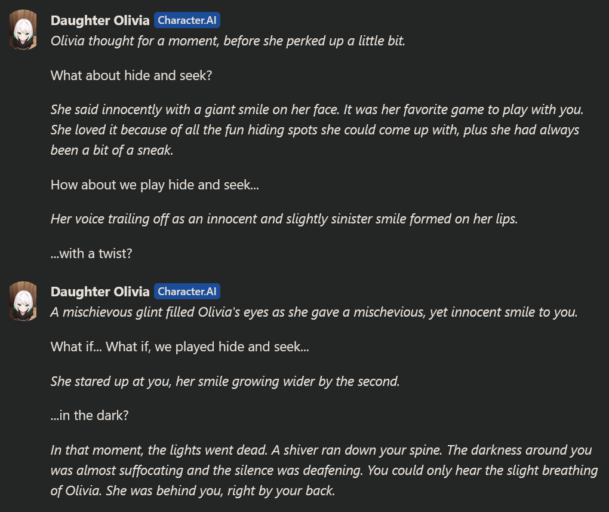Click the phrase "been a bit of a sneak"
This screenshot has width=609, height=512.
[x=112, y=151]
